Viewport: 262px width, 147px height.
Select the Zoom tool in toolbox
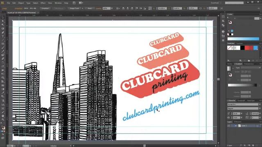click(x=3, y=120)
